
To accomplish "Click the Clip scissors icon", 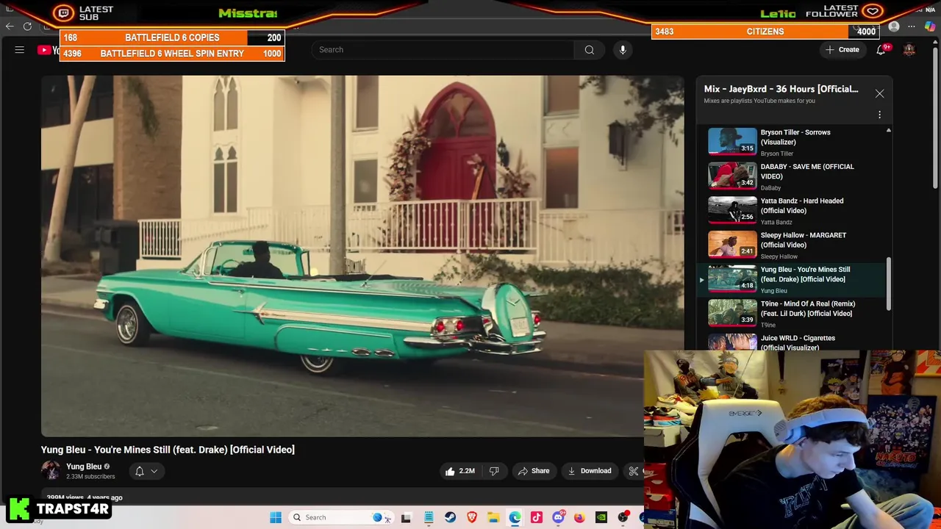I will 634,471.
